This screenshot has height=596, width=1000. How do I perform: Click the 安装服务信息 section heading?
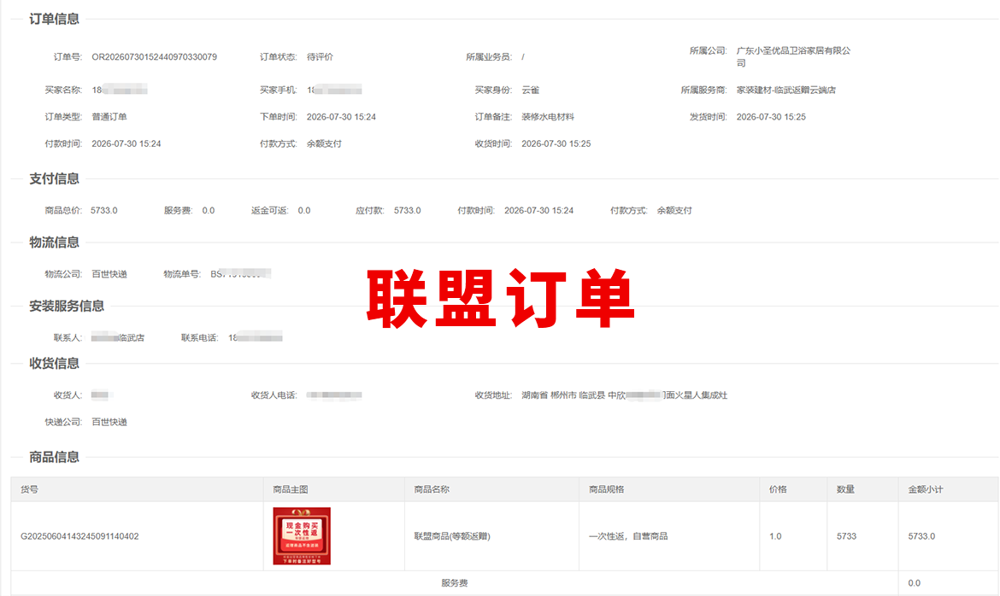point(67,306)
